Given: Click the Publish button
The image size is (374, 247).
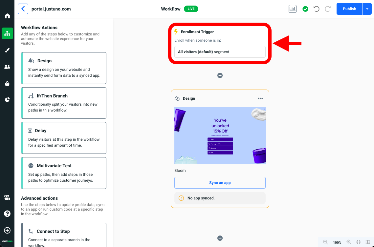Looking at the screenshot, I should pyautogui.click(x=349, y=9).
